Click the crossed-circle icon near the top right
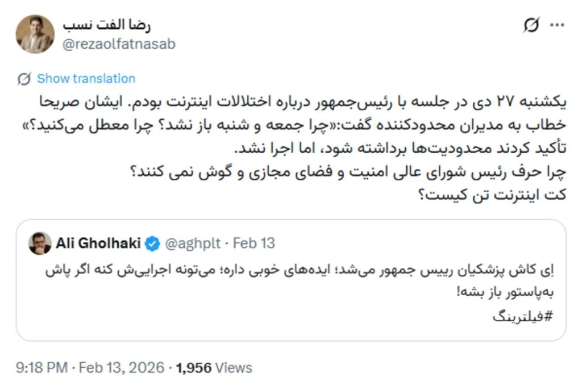Screen dimensions: 582x391 532,24
